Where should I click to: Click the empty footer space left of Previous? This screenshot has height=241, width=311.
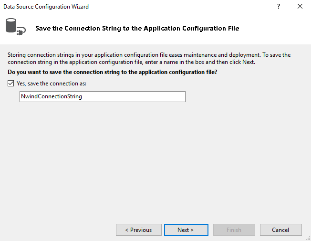57,230
